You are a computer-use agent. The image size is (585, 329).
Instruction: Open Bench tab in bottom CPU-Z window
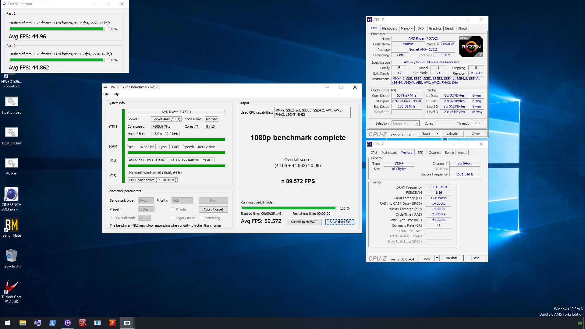click(449, 153)
